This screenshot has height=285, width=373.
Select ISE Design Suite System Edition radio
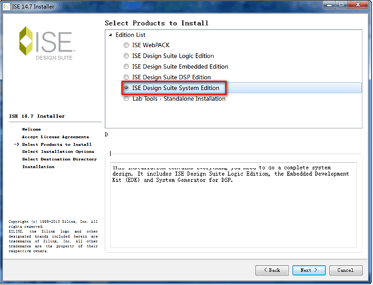click(126, 88)
